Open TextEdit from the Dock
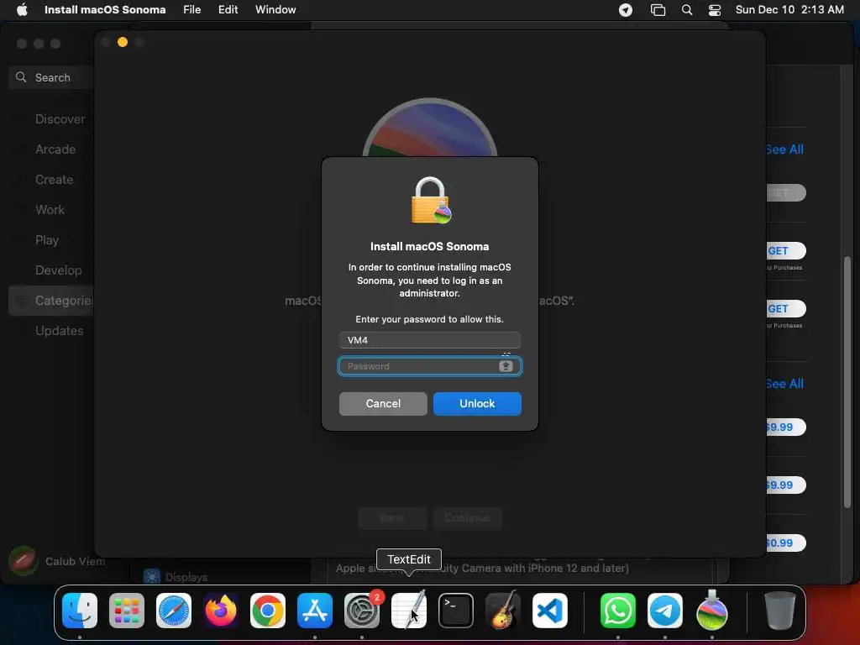This screenshot has height=645, width=860. (409, 611)
